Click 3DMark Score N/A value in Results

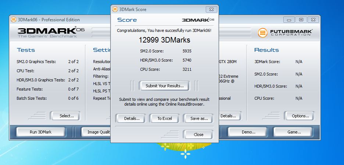299,62
